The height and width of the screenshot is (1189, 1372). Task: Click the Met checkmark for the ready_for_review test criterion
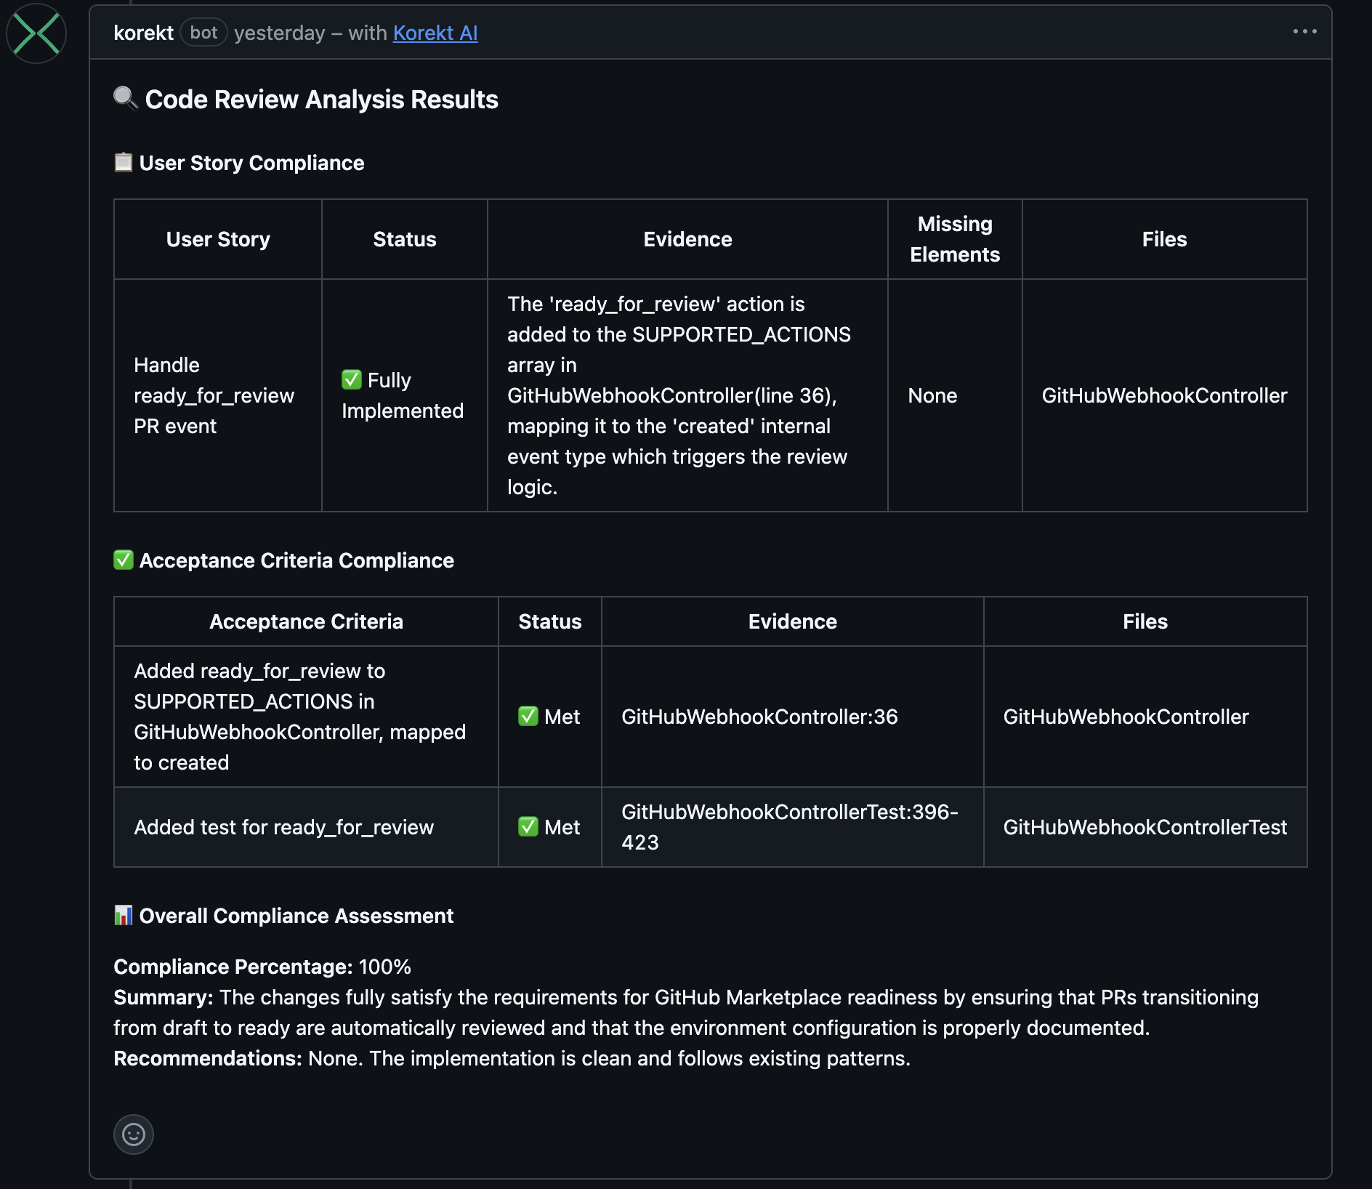point(530,826)
